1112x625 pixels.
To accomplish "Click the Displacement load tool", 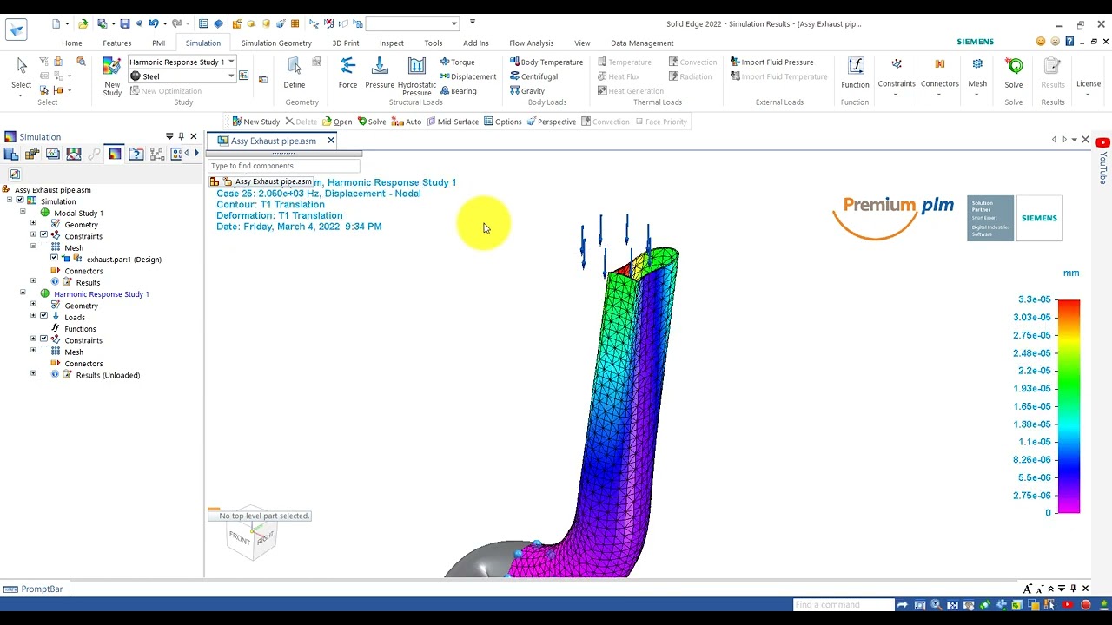I will click(x=467, y=76).
